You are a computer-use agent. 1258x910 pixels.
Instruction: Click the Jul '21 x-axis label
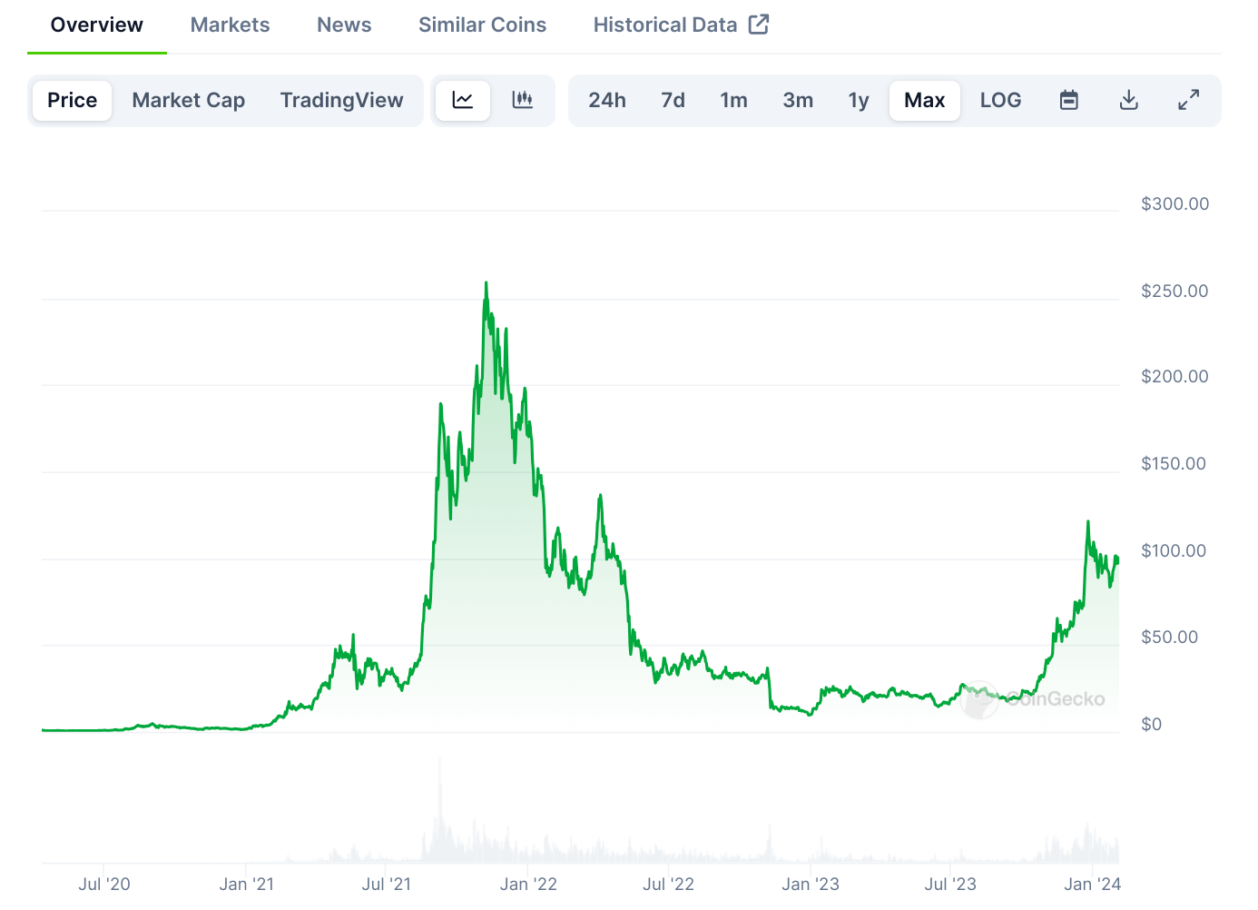[387, 884]
